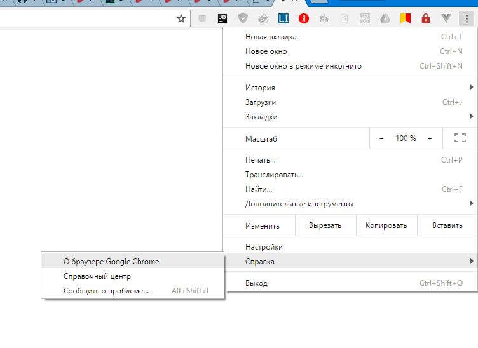Screen dimensions: 478x348
Task: Click the gray shield checkmark extension icon
Action: 243,19
